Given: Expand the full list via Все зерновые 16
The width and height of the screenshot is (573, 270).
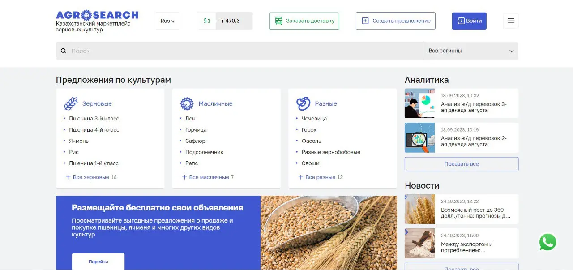Looking at the screenshot, I should coord(91,177).
